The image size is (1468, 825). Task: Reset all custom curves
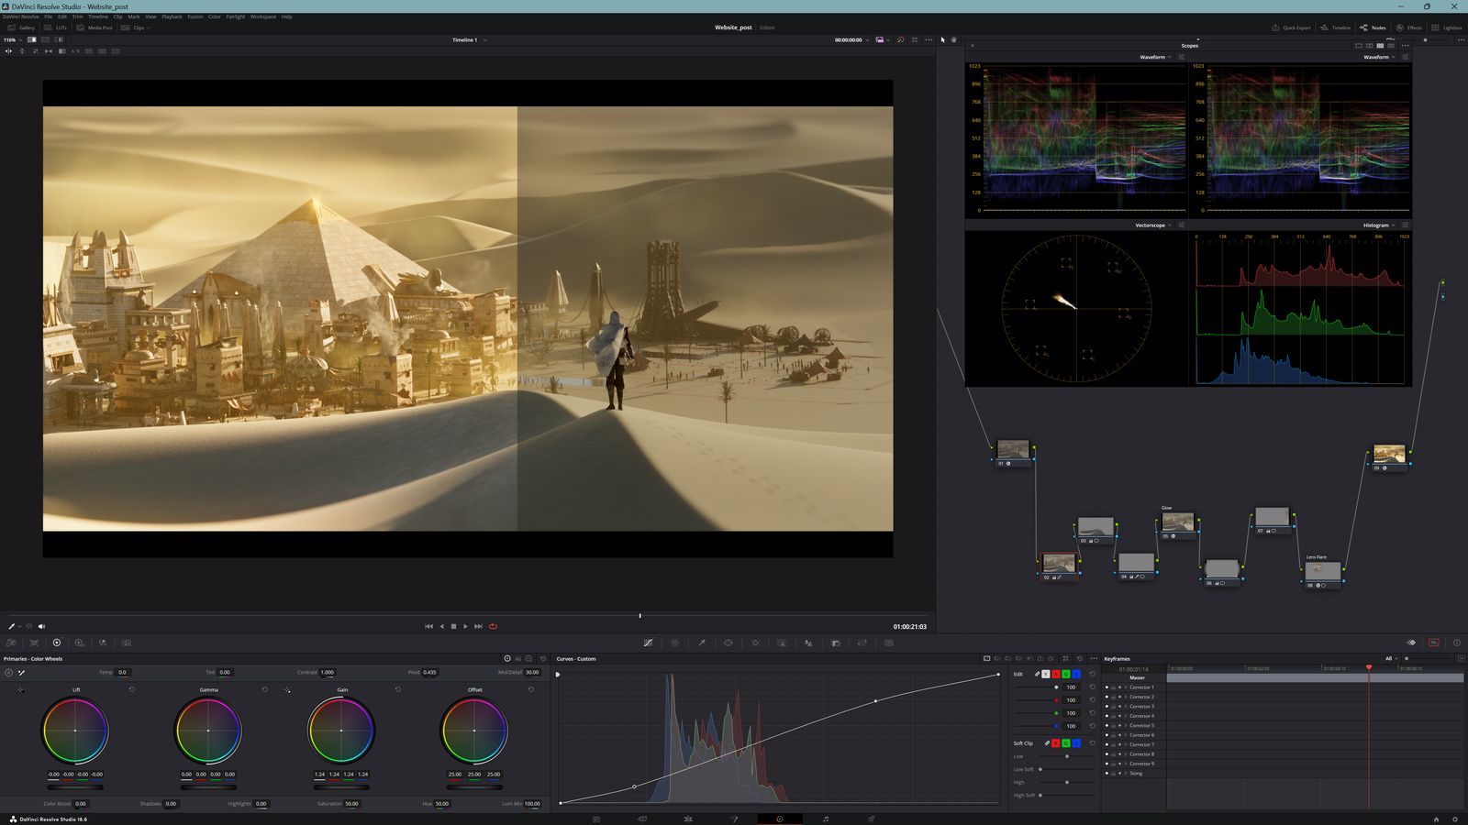coord(1080,658)
